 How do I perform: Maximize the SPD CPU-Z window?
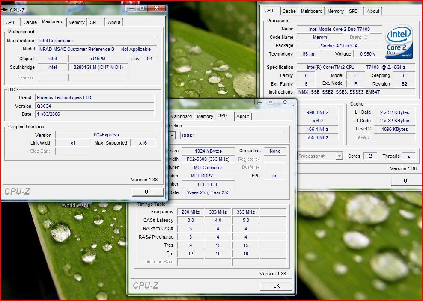pyautogui.click(x=271, y=102)
